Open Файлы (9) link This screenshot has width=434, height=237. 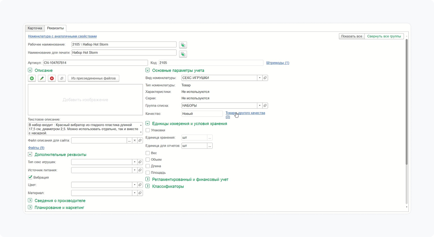tap(36, 148)
